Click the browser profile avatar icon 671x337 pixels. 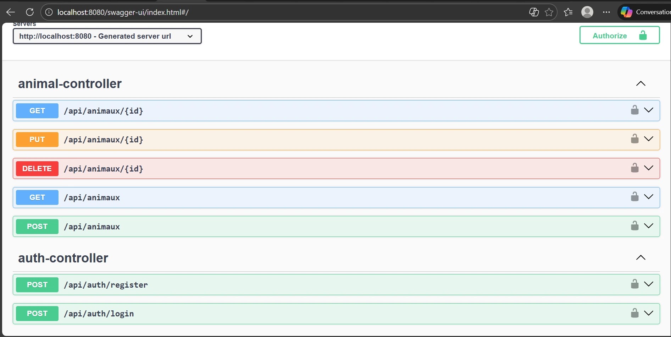click(x=587, y=12)
